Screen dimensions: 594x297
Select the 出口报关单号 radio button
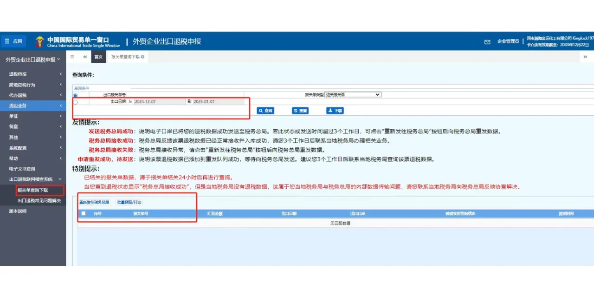(75, 94)
